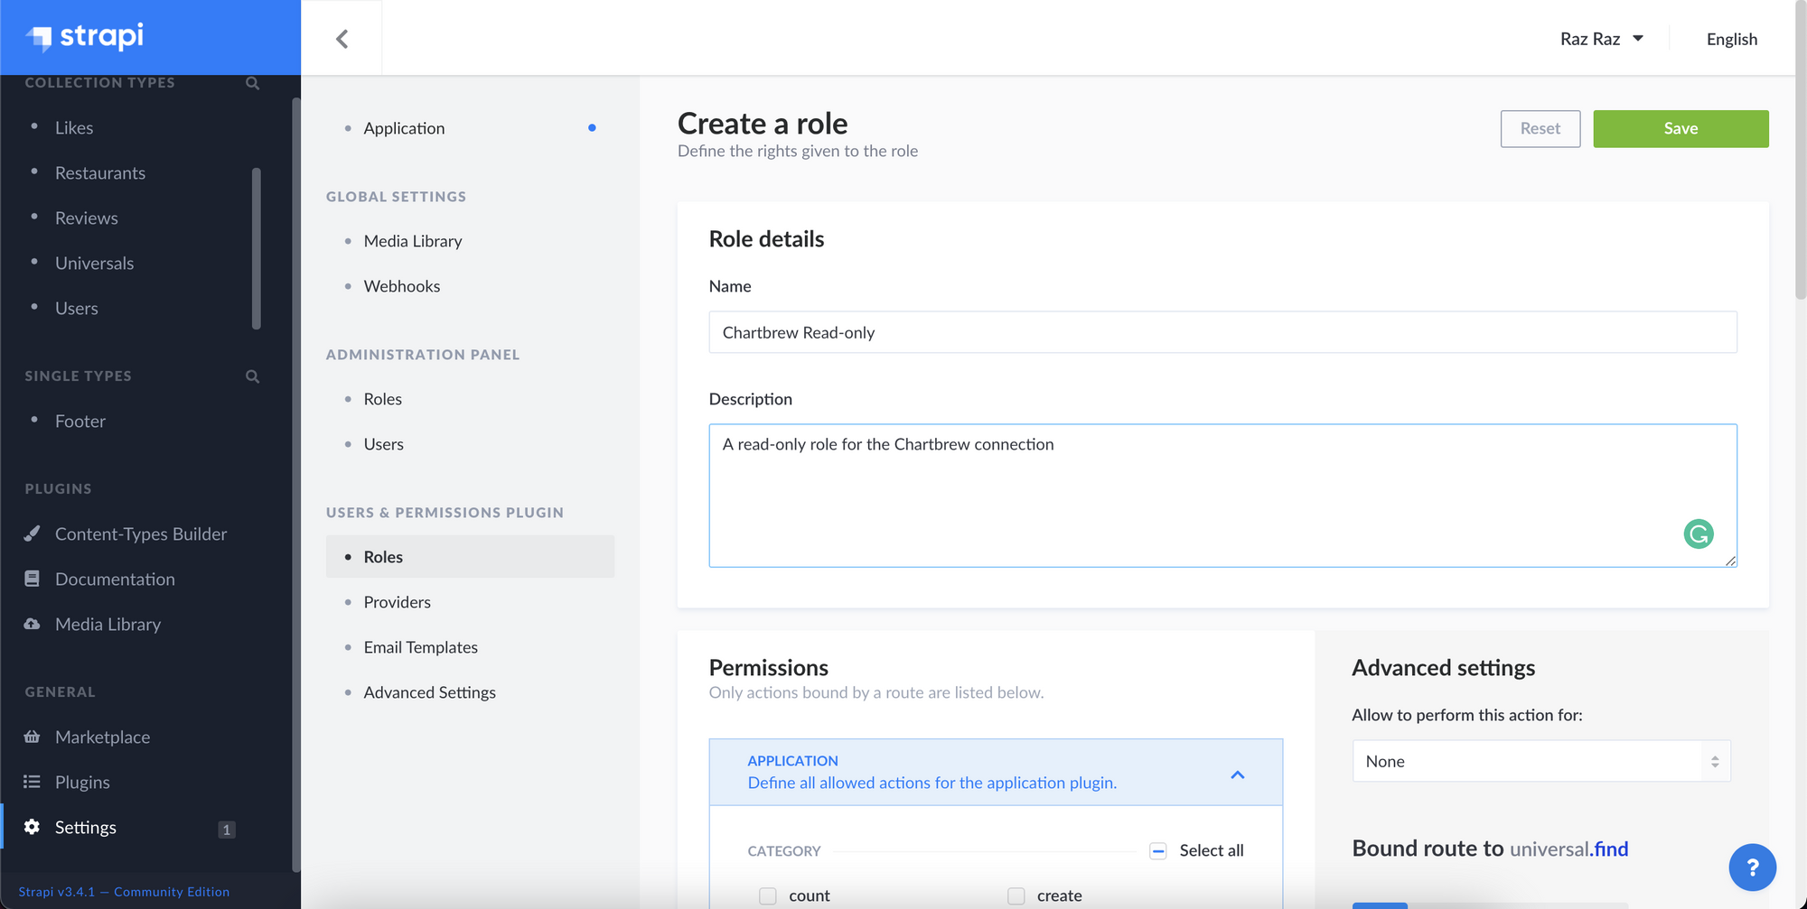Click the Strapi v3.4.1 Community Edition link
The image size is (1807, 909).
point(122,891)
